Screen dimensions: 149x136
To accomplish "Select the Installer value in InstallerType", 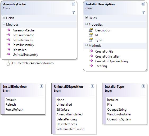I will pos(112,100).
